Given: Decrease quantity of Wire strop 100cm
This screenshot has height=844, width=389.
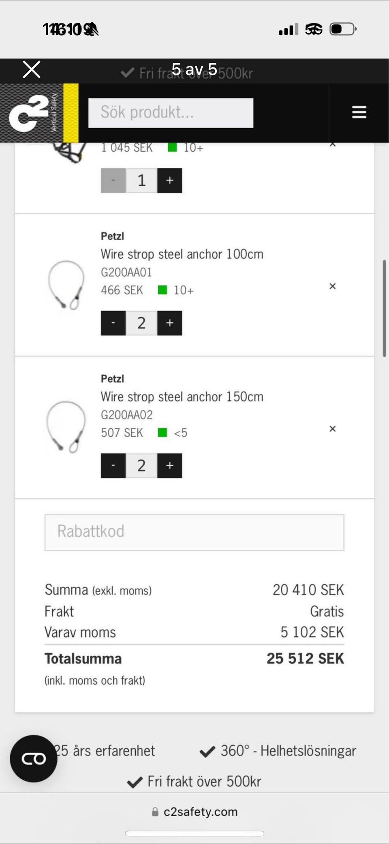Looking at the screenshot, I should [113, 323].
